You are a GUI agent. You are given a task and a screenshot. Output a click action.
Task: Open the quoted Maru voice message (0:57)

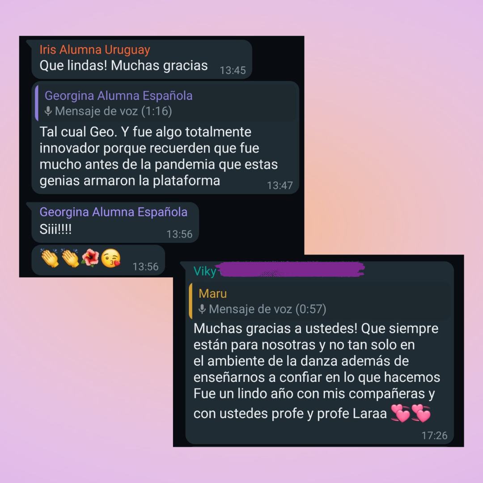click(x=320, y=301)
